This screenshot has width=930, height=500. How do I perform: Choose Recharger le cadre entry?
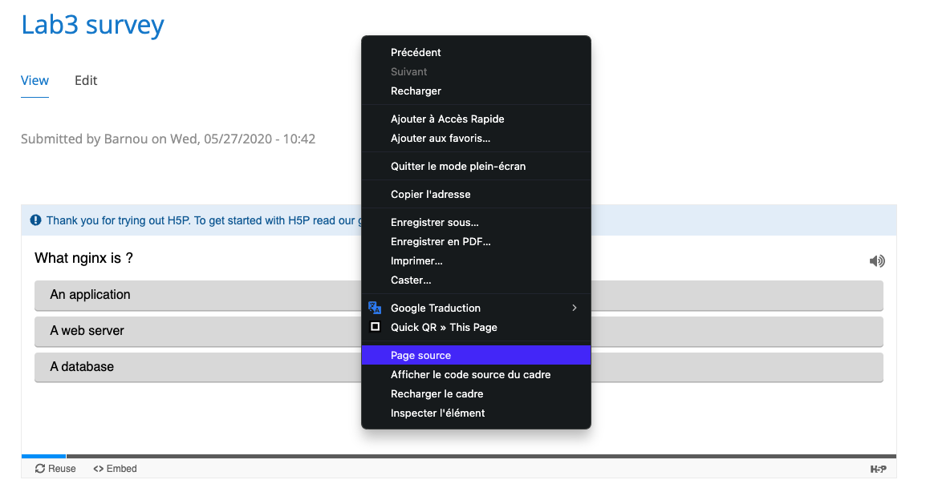pos(476,393)
